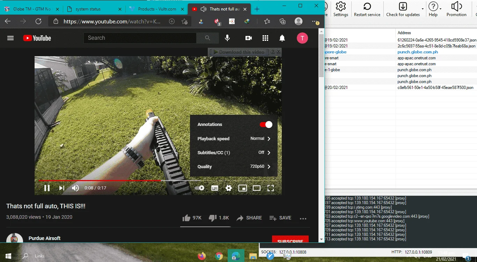This screenshot has width=477, height=262.
Task: Skip to the next video
Action: (x=61, y=188)
